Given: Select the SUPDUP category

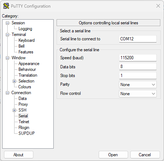Looking at the screenshot, I should tap(26, 133).
